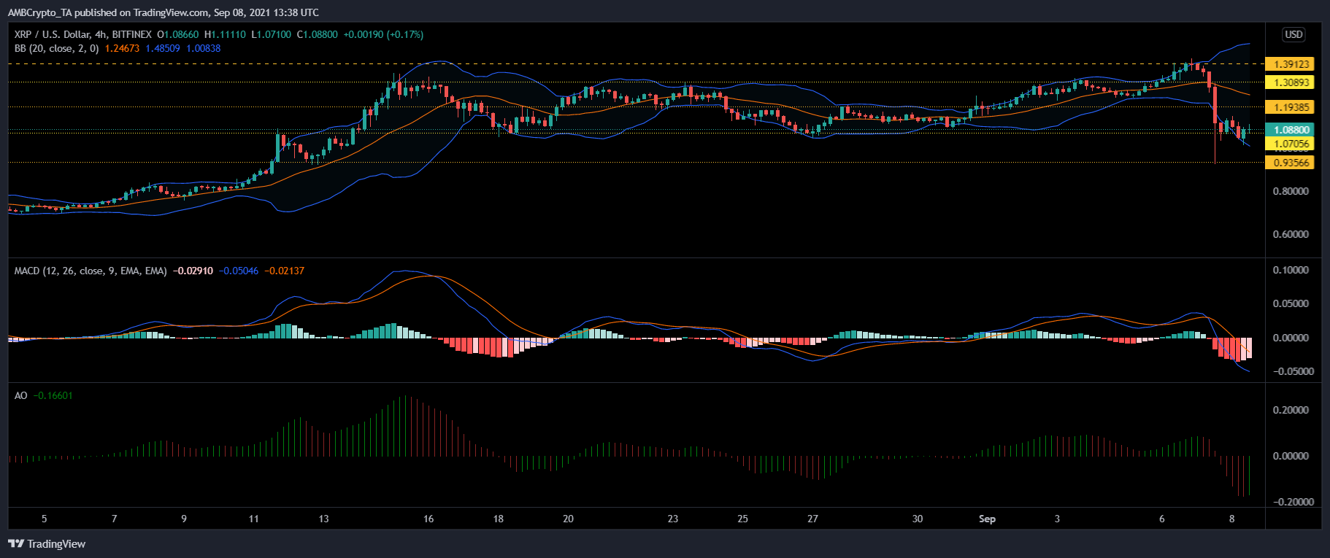
Task: Click the 23 date label on time axis
Action: coord(673,519)
